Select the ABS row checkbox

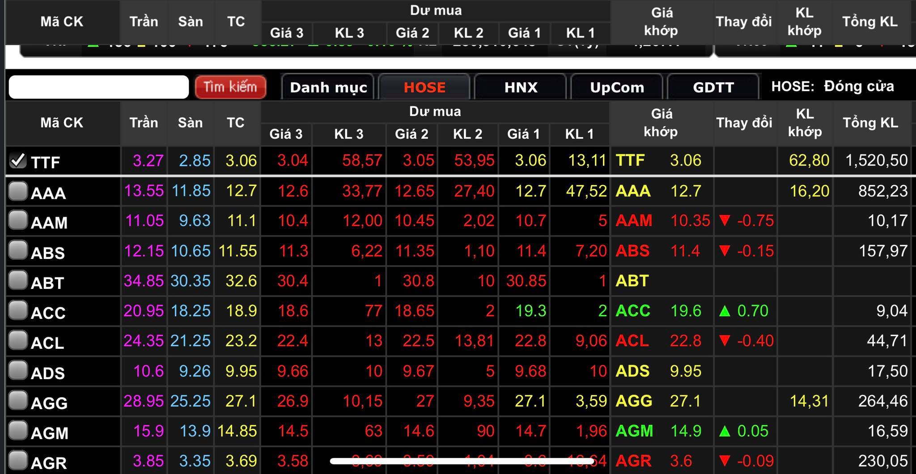pyautogui.click(x=18, y=250)
